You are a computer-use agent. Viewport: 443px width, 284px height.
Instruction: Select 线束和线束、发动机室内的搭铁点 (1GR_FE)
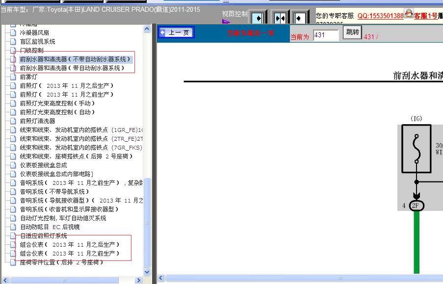(81, 130)
